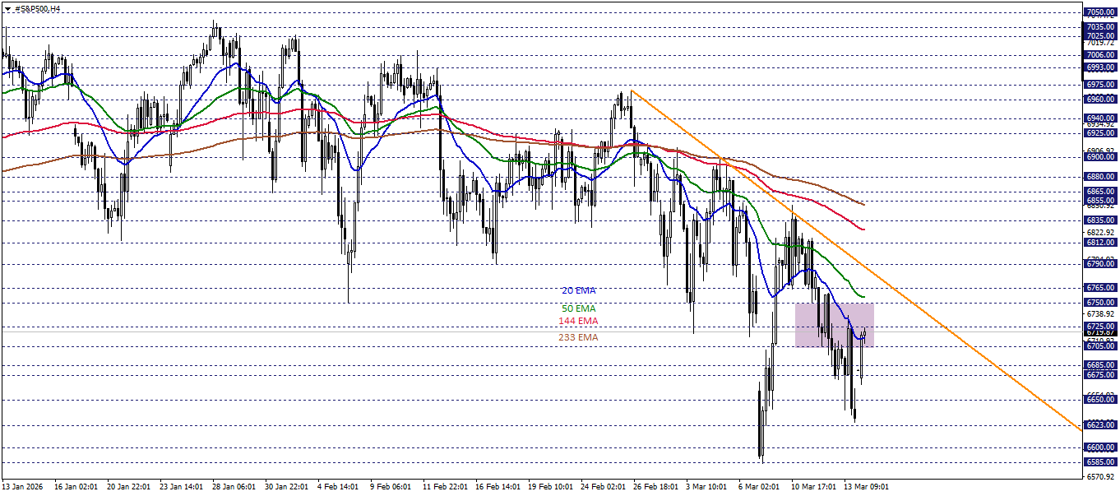Screen dimensions: 1120x496
Task: Click the 6623.00 price level tag
Action: [x=1101, y=425]
